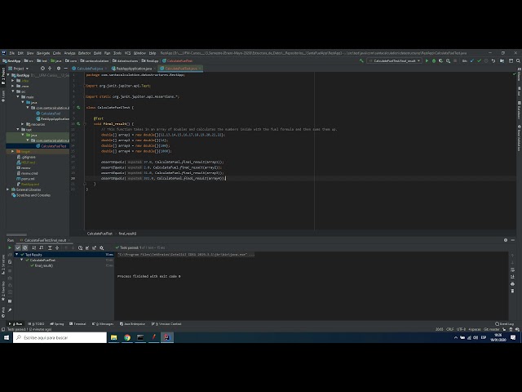Image resolution: width=522 pixels, height=392 pixels.
Task: Click the Build project hammer icon
Action: point(361,61)
